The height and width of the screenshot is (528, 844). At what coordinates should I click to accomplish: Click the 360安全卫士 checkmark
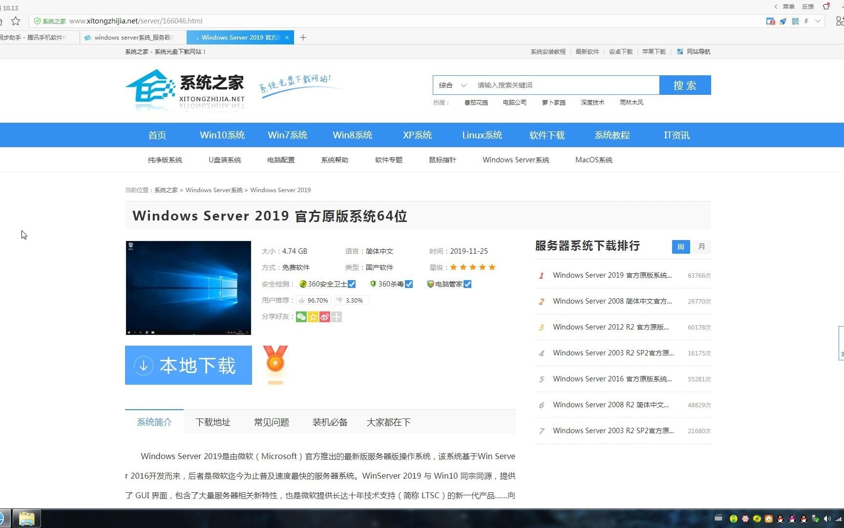pos(352,284)
